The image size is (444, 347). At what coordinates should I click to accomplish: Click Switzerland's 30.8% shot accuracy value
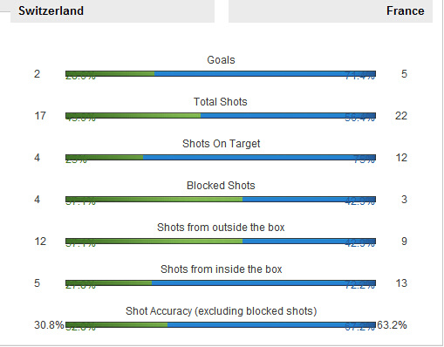coord(49,325)
